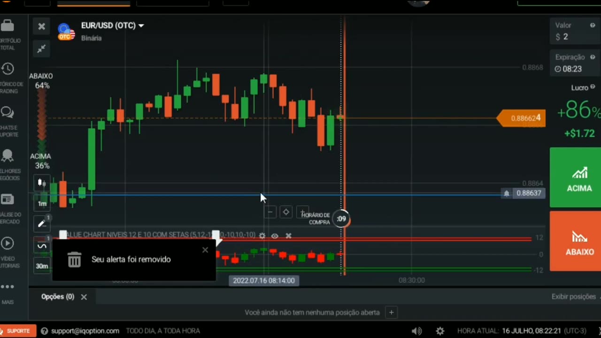The width and height of the screenshot is (601, 338).
Task: Click the Value Chart indicator title
Action: (161, 235)
